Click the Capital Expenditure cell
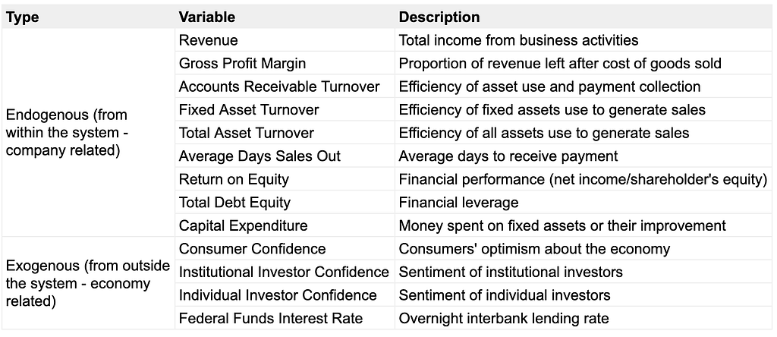 pos(285,225)
